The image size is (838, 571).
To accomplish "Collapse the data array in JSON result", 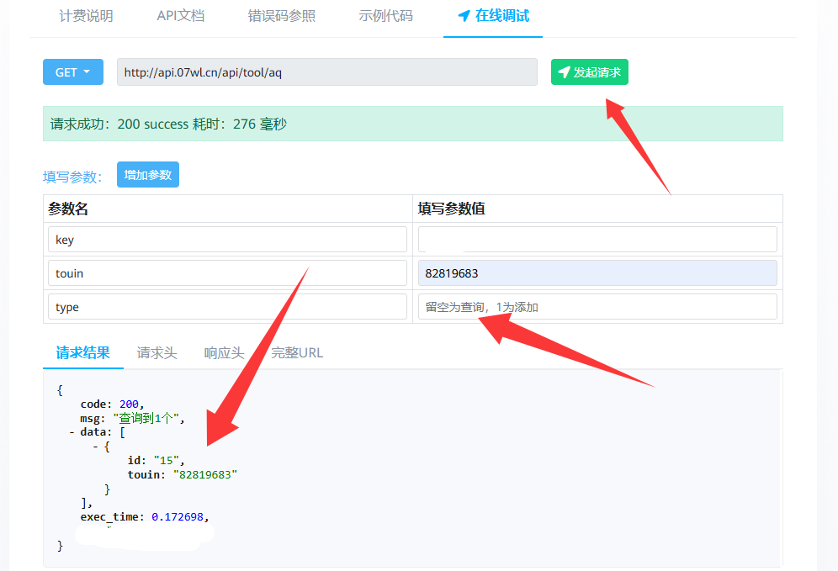I will click(x=72, y=431).
